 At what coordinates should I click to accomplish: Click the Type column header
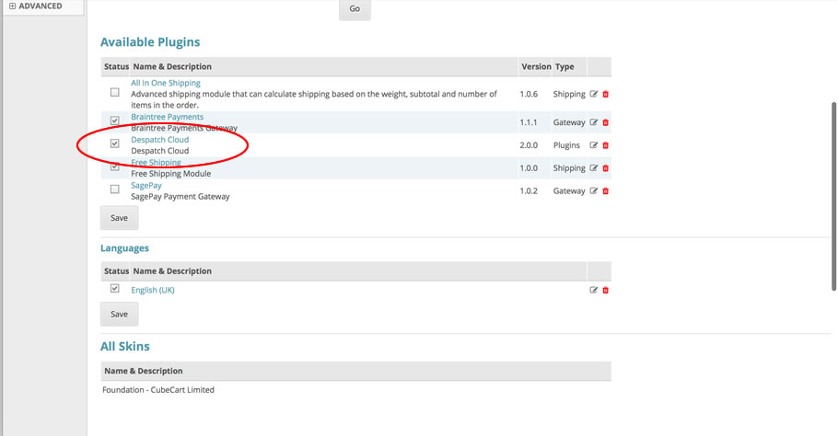564,67
